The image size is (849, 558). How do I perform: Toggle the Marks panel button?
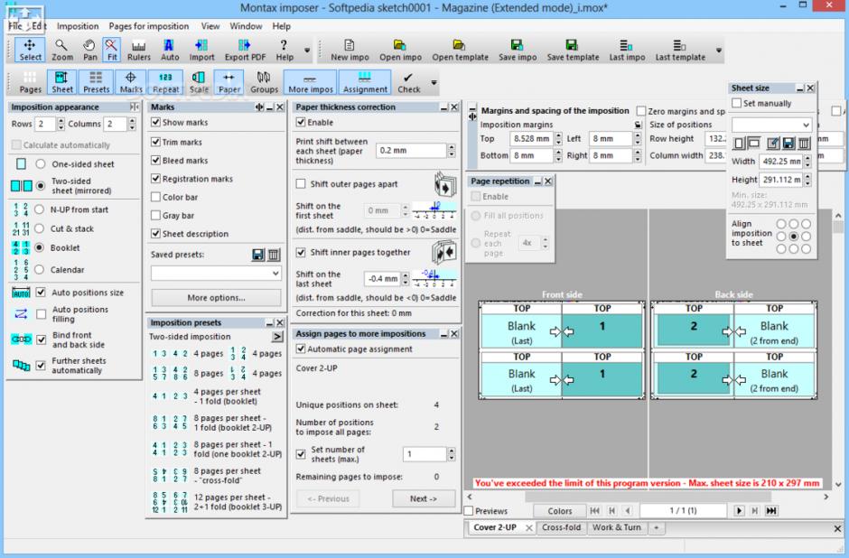pos(131,82)
